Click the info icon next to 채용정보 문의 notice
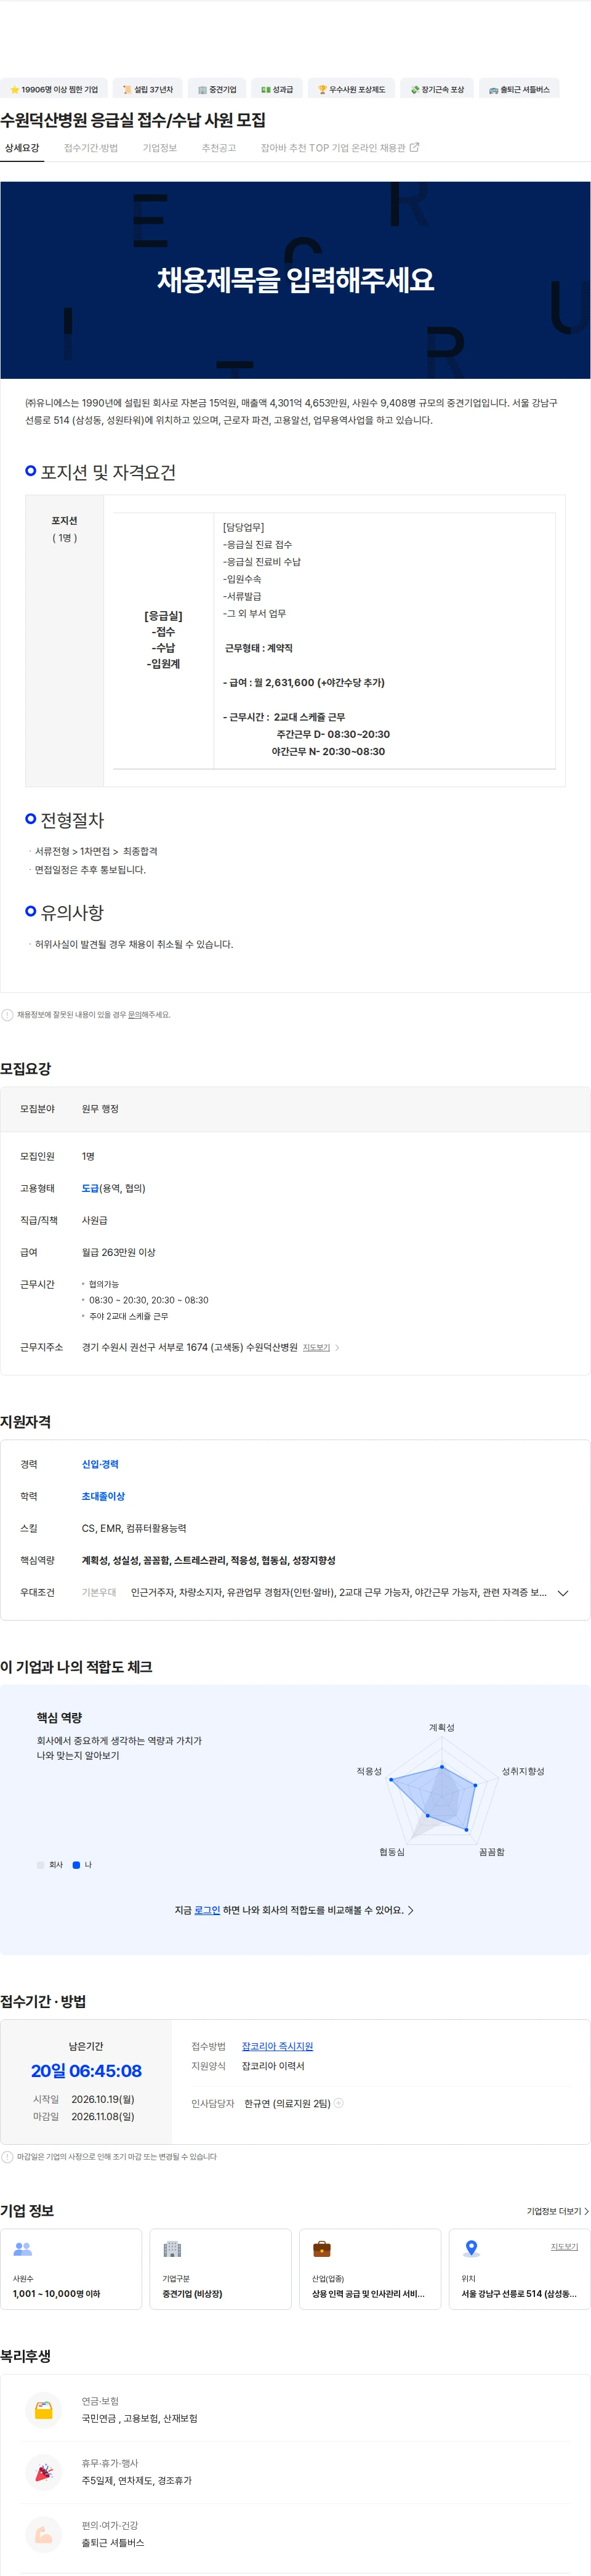 tap(7, 1015)
